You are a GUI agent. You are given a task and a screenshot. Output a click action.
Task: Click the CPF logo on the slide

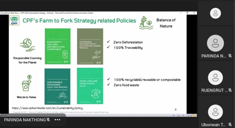[x=14, y=21]
